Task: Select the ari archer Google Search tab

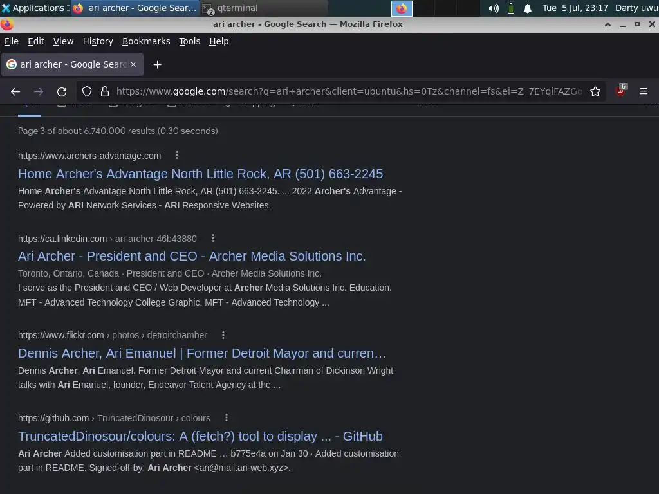Action: (x=72, y=64)
